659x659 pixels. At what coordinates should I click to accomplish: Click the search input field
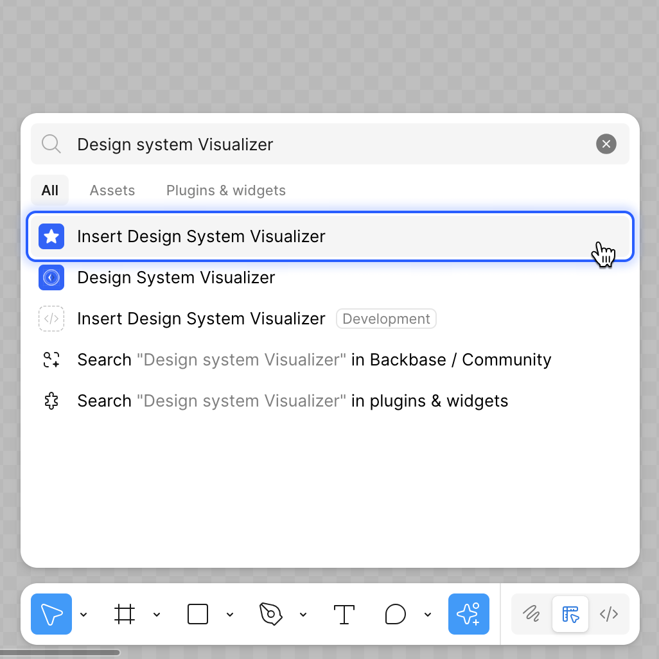click(x=321, y=144)
